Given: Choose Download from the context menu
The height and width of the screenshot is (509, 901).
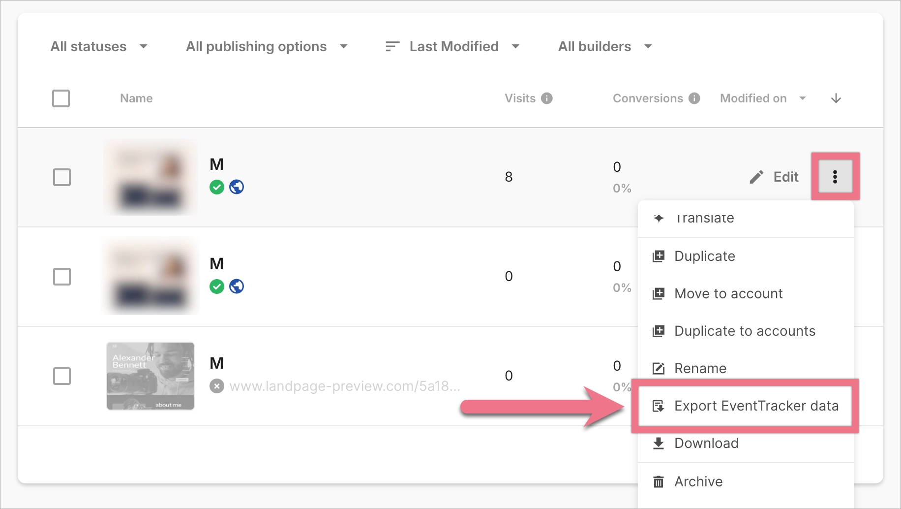Looking at the screenshot, I should point(746,444).
